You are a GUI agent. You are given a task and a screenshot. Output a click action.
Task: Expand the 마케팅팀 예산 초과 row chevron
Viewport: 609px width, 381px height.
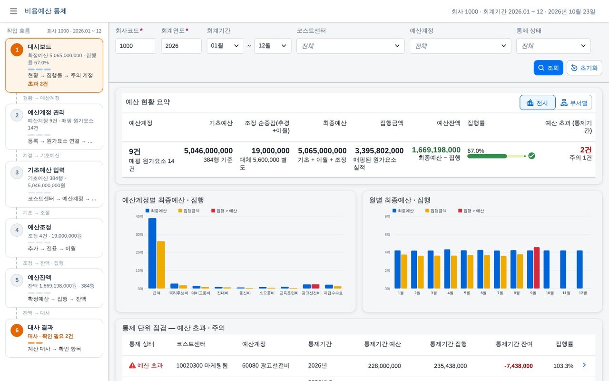click(584, 365)
